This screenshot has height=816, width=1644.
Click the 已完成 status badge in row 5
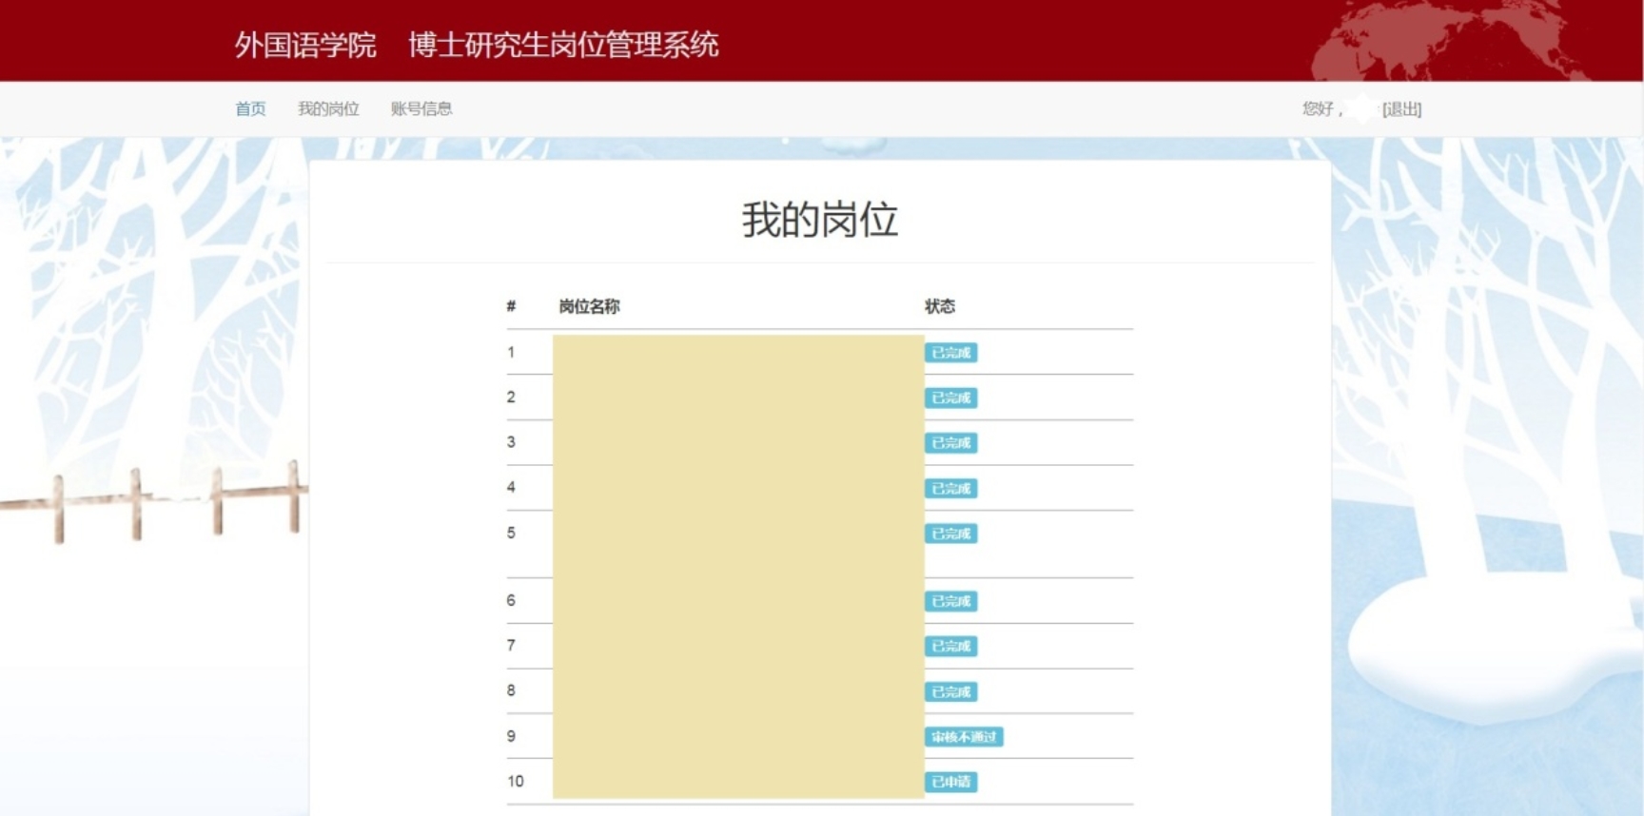[950, 534]
